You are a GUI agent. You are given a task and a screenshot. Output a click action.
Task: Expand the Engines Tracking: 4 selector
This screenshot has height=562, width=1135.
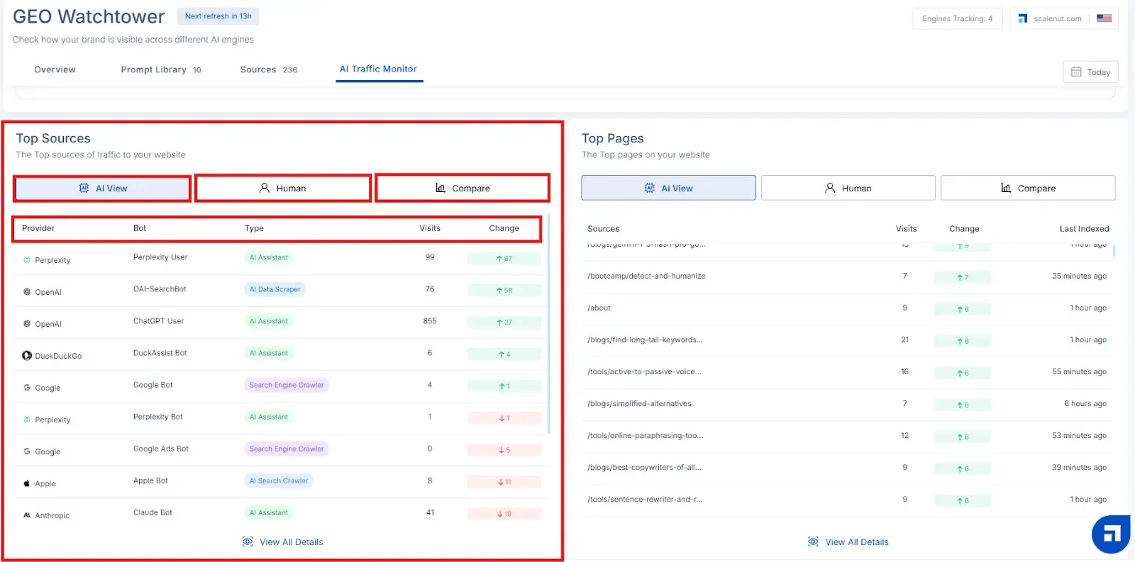pyautogui.click(x=957, y=18)
